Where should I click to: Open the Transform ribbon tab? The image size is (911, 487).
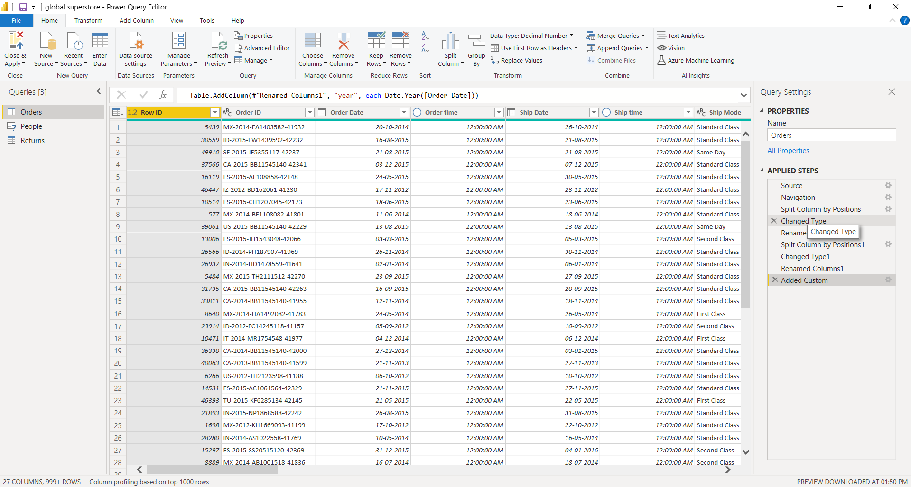coord(88,20)
